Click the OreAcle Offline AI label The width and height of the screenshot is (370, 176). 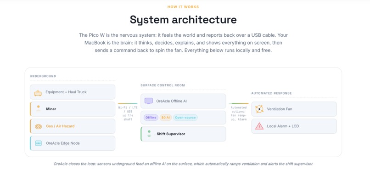tap(172, 101)
